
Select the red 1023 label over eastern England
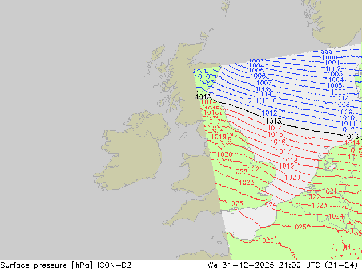(x=247, y=183)
